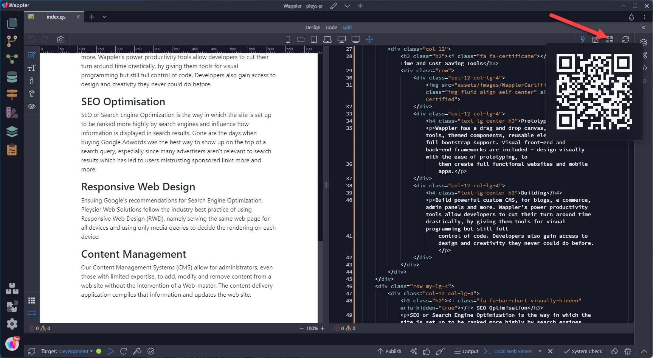This screenshot has width=653, height=358.
Task: Toggle the info marker tool in design sidebar
Action: pos(32,81)
